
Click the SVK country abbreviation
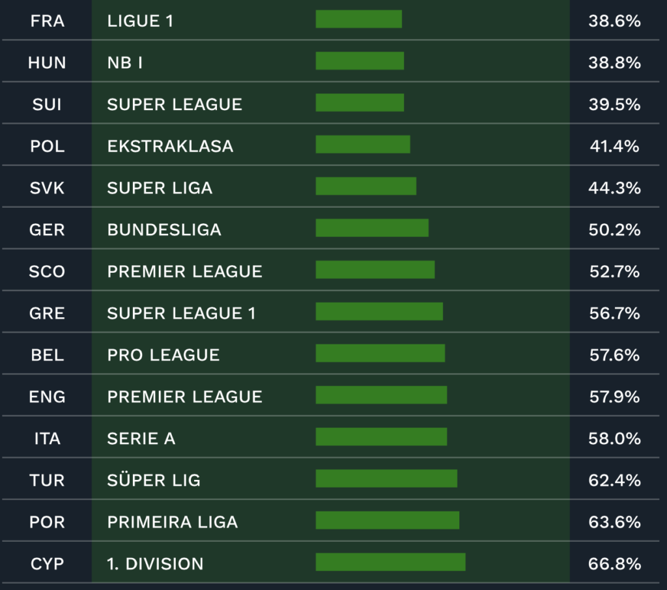[47, 188]
